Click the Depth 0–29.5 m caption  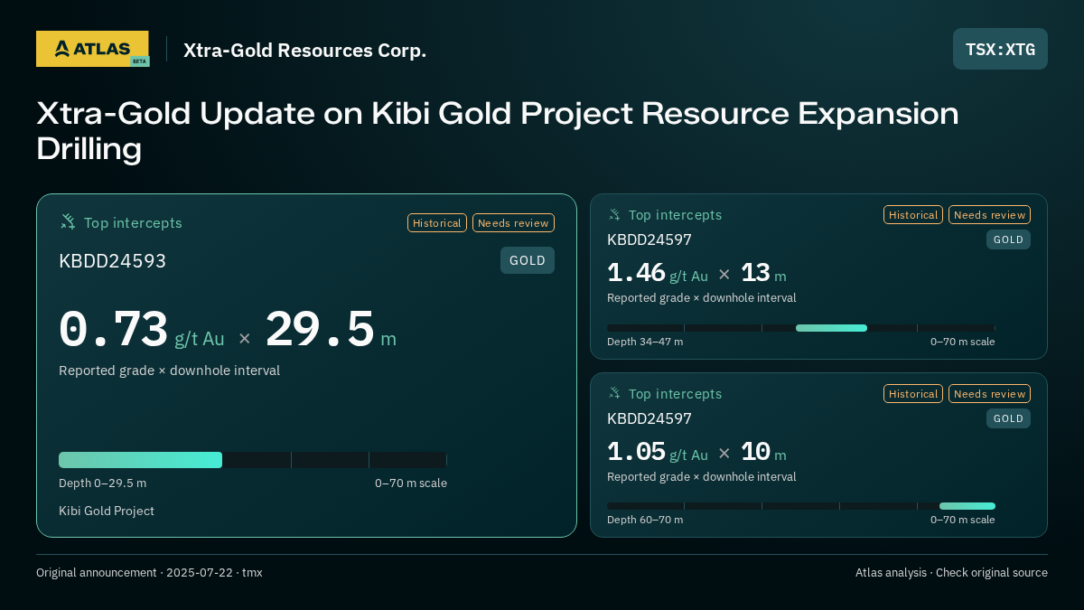coord(102,483)
